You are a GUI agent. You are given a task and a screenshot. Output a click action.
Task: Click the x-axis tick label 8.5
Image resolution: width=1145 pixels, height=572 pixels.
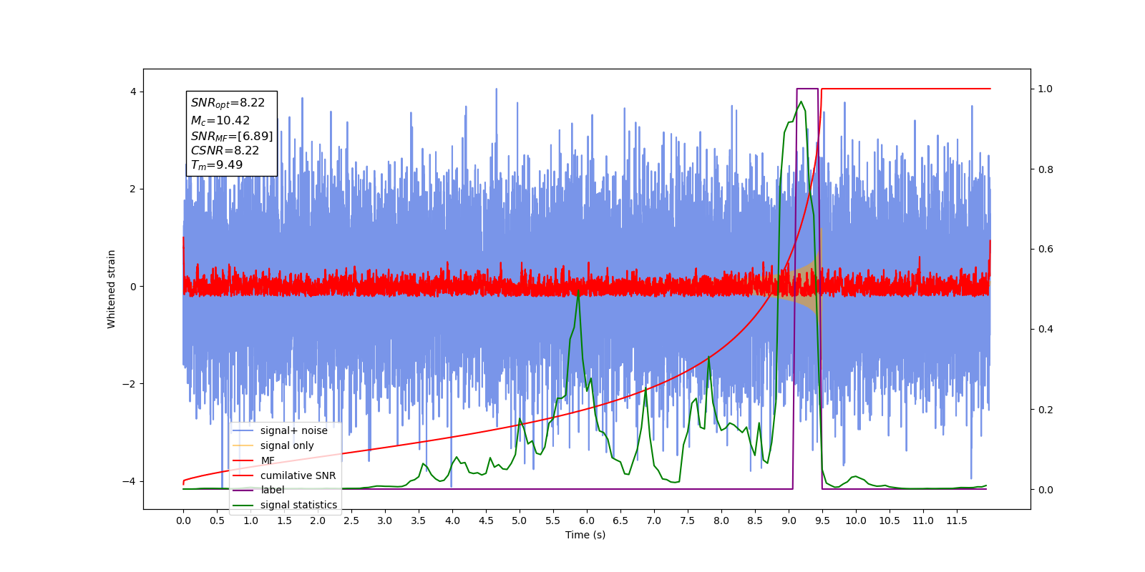click(x=755, y=521)
